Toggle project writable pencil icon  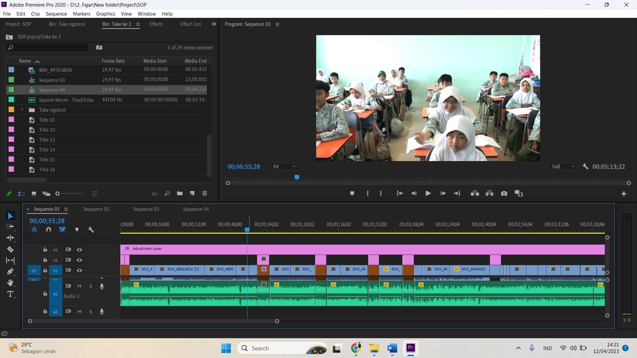(x=9, y=194)
